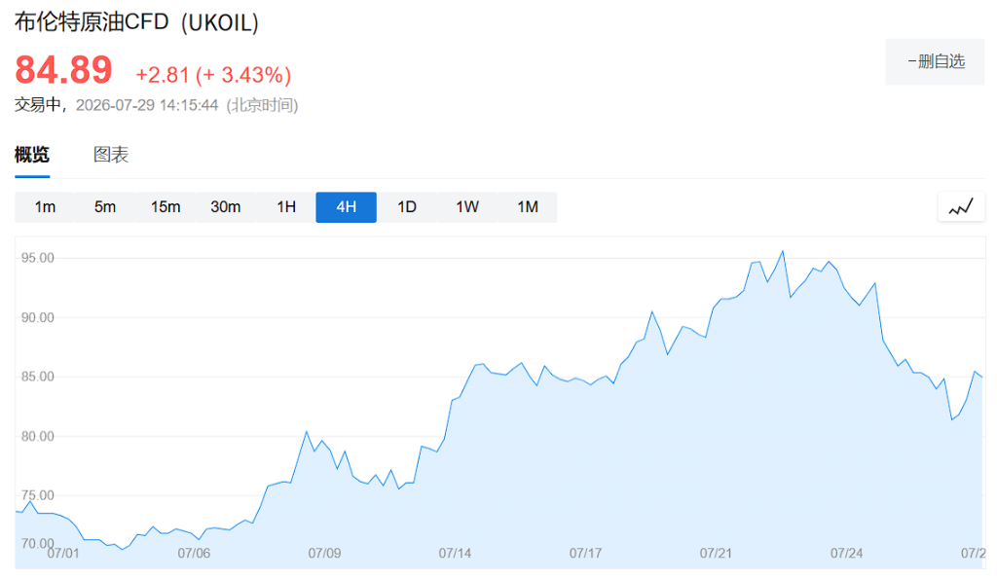The width and height of the screenshot is (997, 579).
Task: Select the 1m timeframe
Action: (45, 207)
